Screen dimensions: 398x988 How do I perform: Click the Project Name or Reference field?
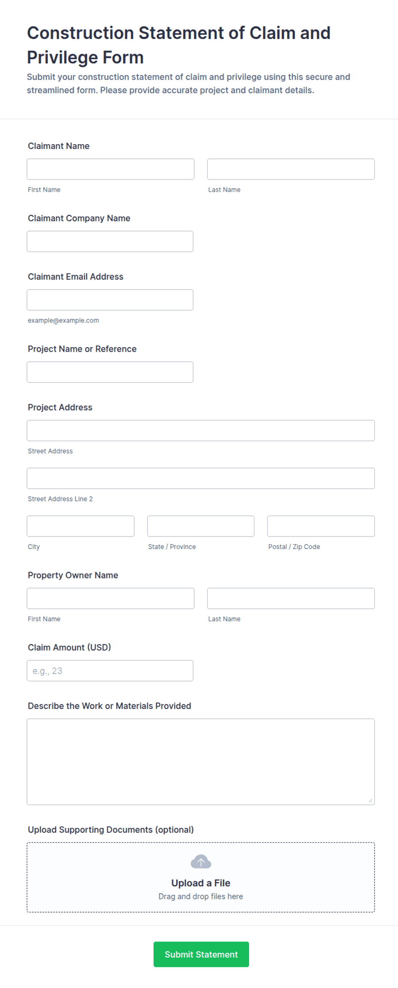(x=110, y=372)
